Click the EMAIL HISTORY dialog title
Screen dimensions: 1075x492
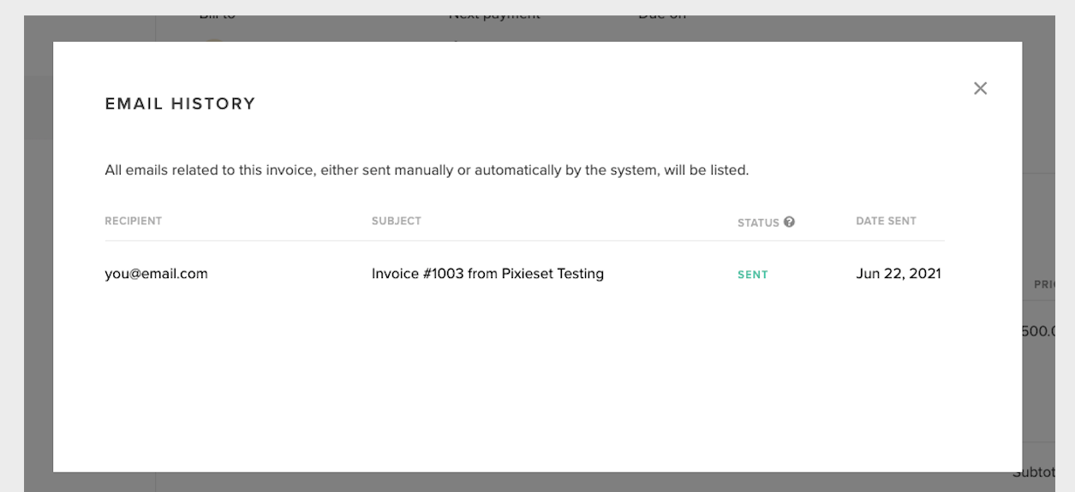point(180,104)
